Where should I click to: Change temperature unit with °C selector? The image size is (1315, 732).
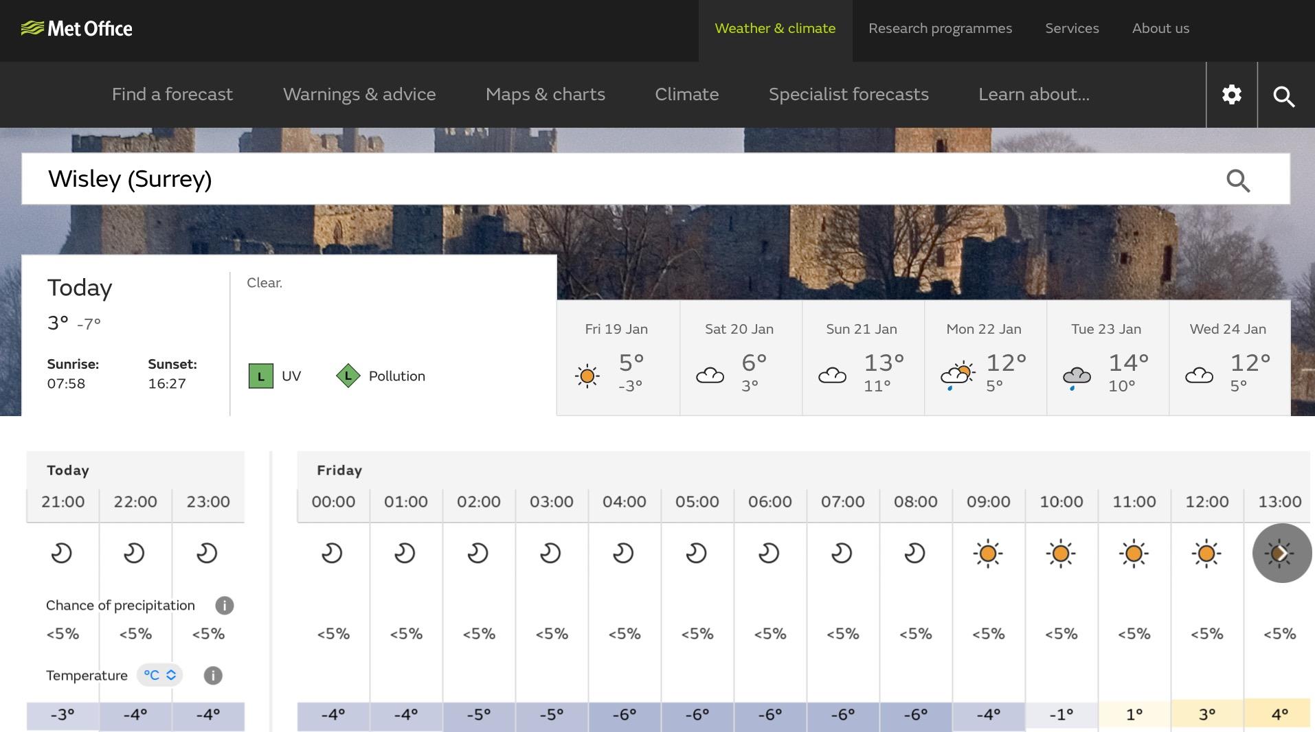pyautogui.click(x=160, y=676)
